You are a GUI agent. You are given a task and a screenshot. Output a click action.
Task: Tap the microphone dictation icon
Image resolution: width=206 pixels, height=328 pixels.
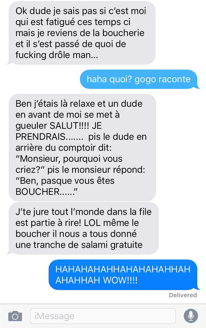click(191, 316)
